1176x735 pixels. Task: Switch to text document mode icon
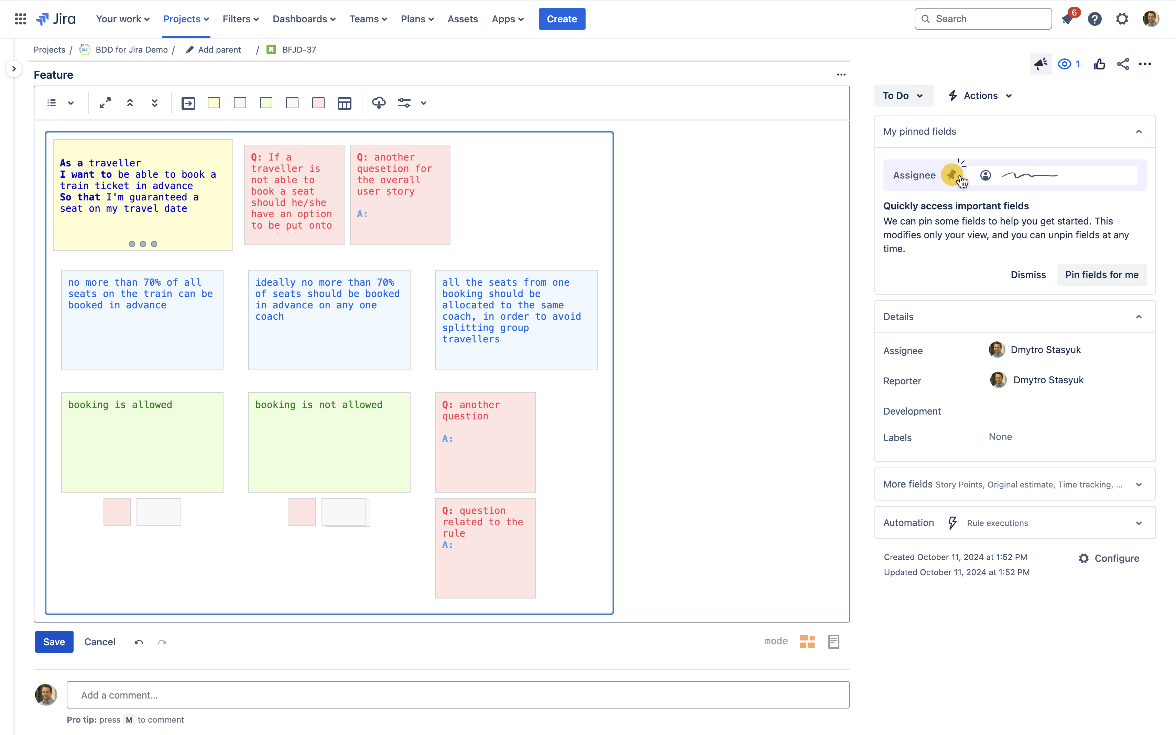(834, 642)
